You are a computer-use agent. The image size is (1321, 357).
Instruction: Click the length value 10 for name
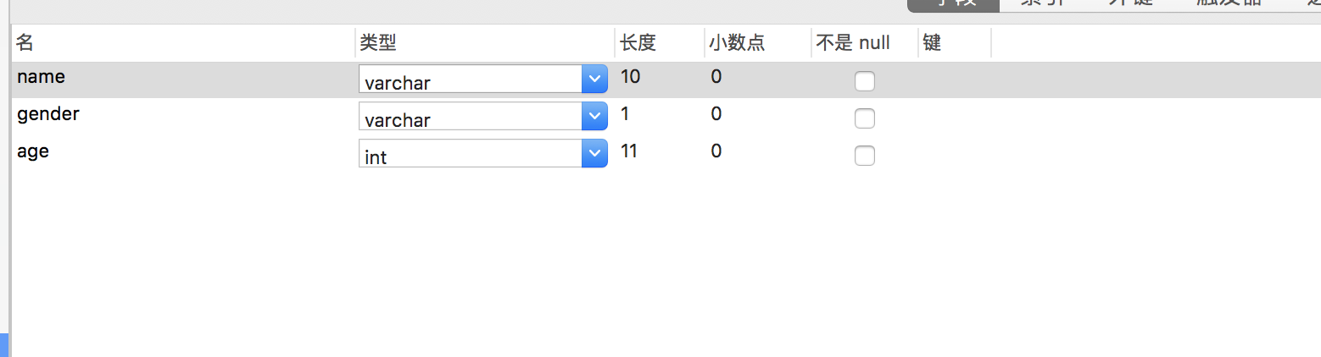[x=630, y=77]
